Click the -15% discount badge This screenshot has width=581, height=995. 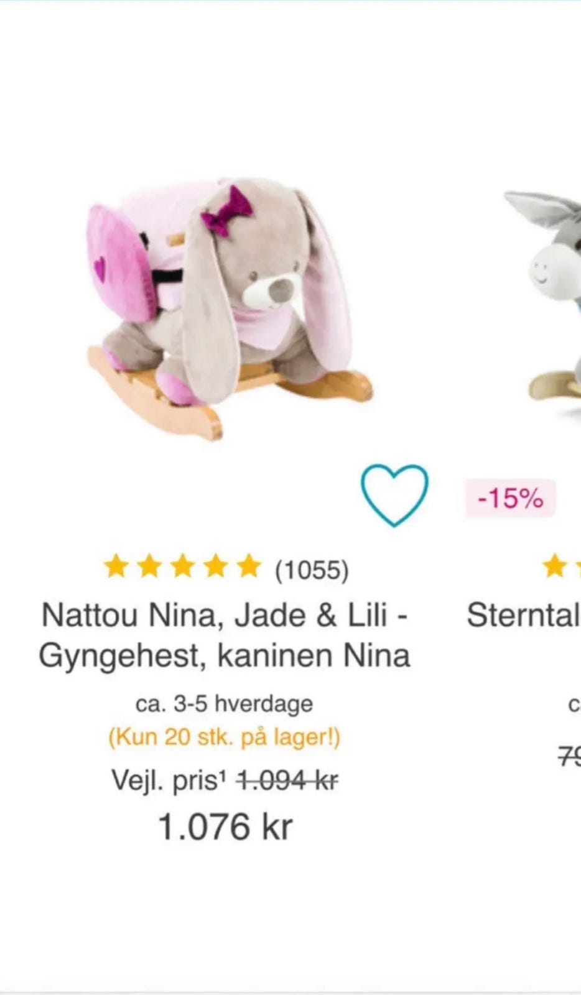tap(510, 498)
